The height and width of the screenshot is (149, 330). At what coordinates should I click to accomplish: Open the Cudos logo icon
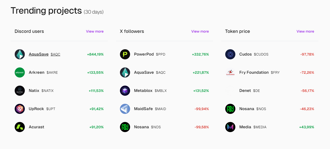pyautogui.click(x=230, y=54)
